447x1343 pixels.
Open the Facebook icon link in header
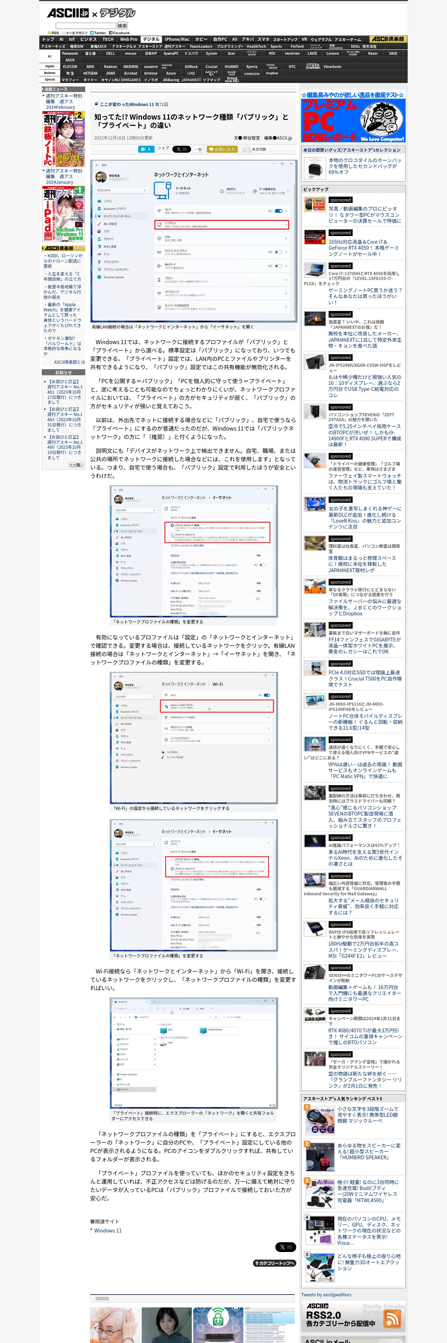119,33
